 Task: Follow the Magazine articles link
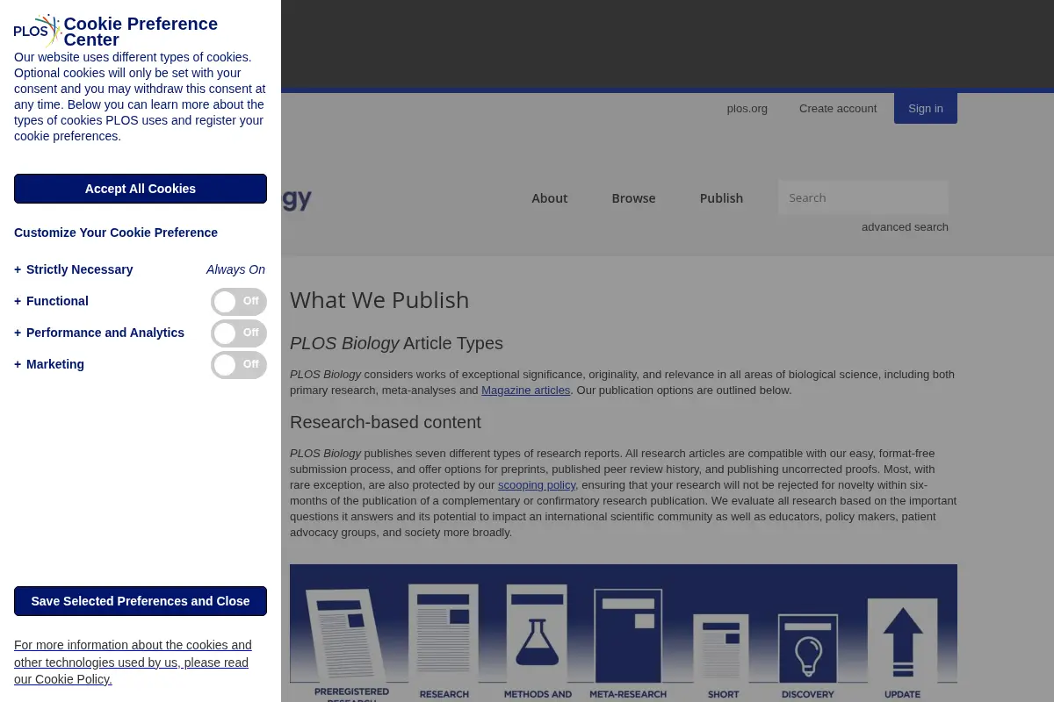coord(526,390)
